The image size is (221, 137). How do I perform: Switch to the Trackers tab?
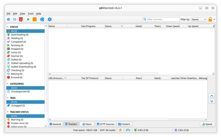tap(71, 124)
